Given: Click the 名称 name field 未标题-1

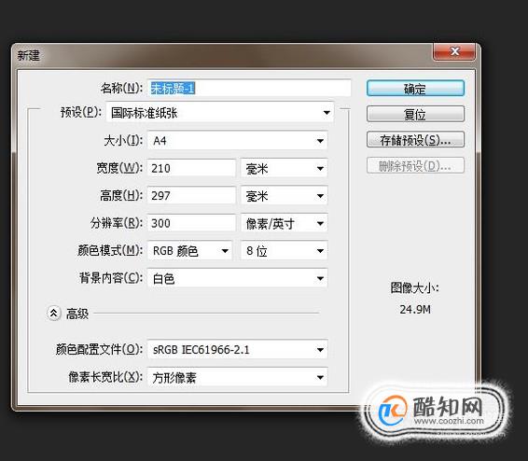Looking at the screenshot, I should click(x=249, y=89).
